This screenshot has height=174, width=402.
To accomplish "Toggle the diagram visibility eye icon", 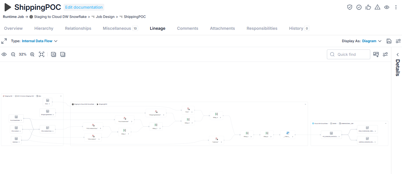I will pyautogui.click(x=4, y=54).
